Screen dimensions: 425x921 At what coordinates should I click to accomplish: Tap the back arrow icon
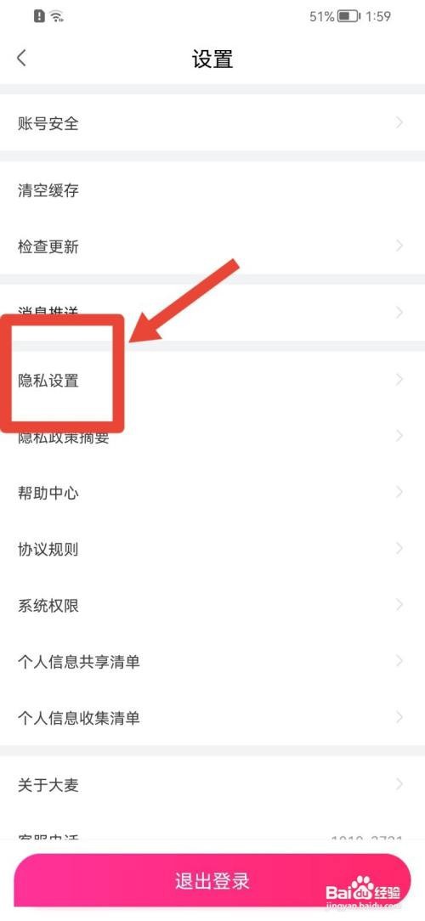22,58
